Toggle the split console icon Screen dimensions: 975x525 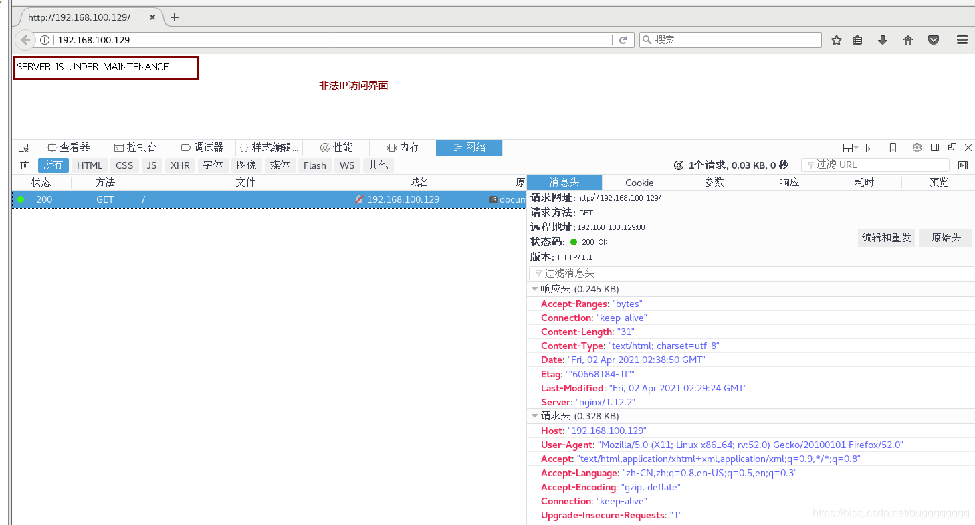click(x=871, y=148)
